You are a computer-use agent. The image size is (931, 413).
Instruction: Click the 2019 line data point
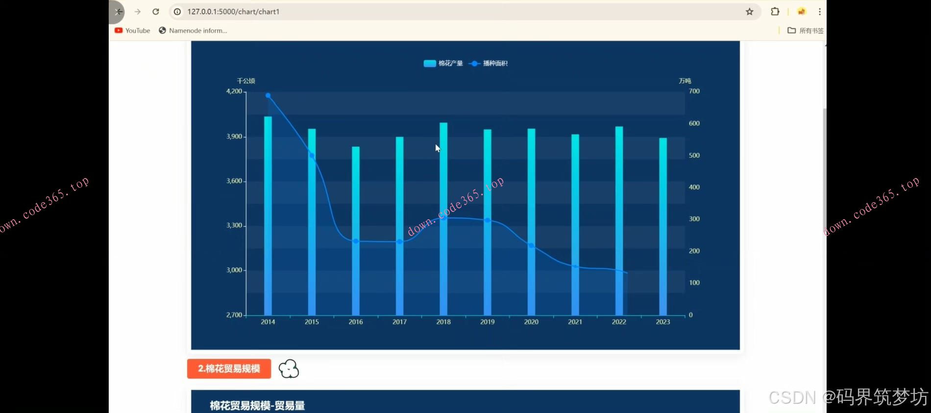tap(488, 220)
